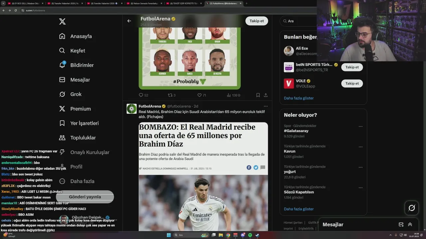
Task: Open the Erişilebilirlik footer link
Action: (x=306, y=229)
